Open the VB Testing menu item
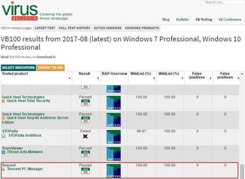Screen dimensions: 245x179 (204, 20)
